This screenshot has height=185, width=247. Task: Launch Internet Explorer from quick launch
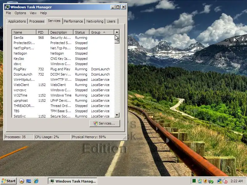36,181
